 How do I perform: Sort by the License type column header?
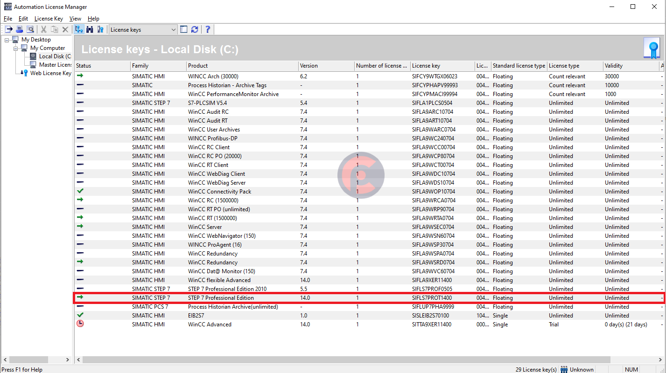pyautogui.click(x=575, y=66)
